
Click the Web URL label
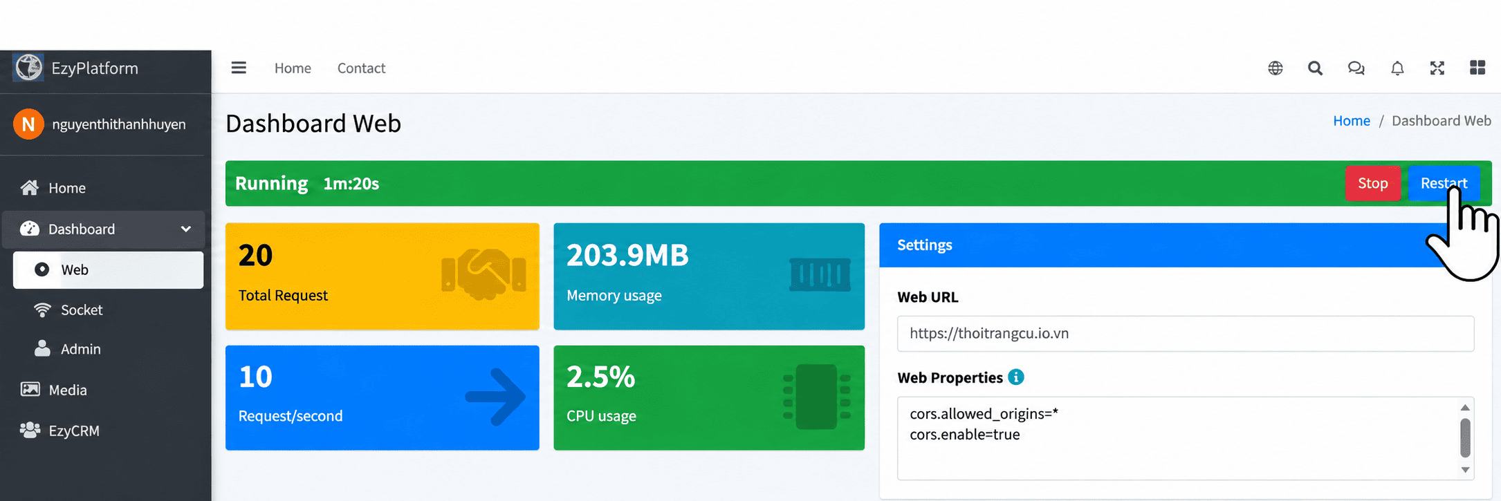tap(928, 297)
